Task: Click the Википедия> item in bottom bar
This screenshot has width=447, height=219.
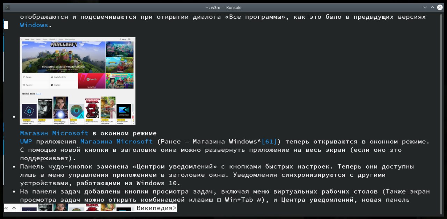Action: pyautogui.click(x=156, y=208)
